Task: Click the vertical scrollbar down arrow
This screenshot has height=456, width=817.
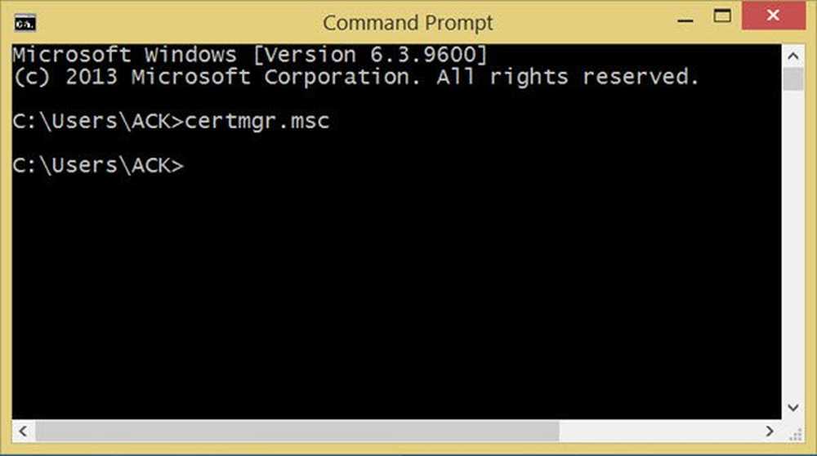Action: pyautogui.click(x=793, y=408)
